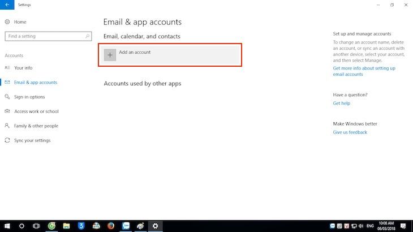Click the Get help link
The image size is (413, 232).
coord(341,103)
